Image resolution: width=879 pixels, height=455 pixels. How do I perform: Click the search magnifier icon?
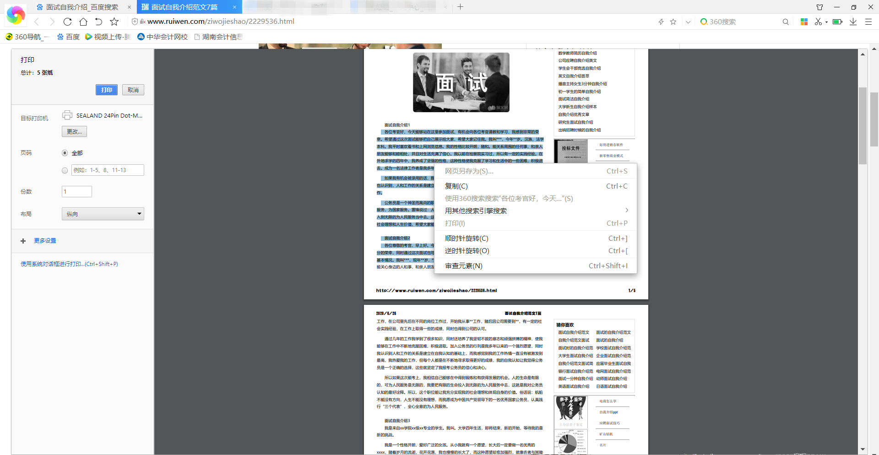point(786,22)
